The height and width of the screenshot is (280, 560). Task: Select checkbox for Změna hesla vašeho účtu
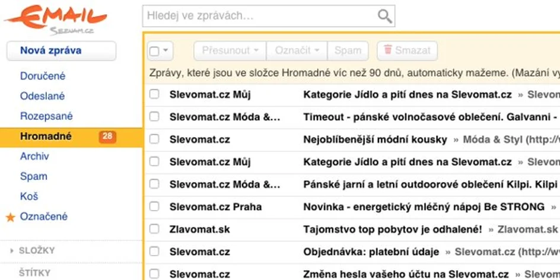(154, 274)
